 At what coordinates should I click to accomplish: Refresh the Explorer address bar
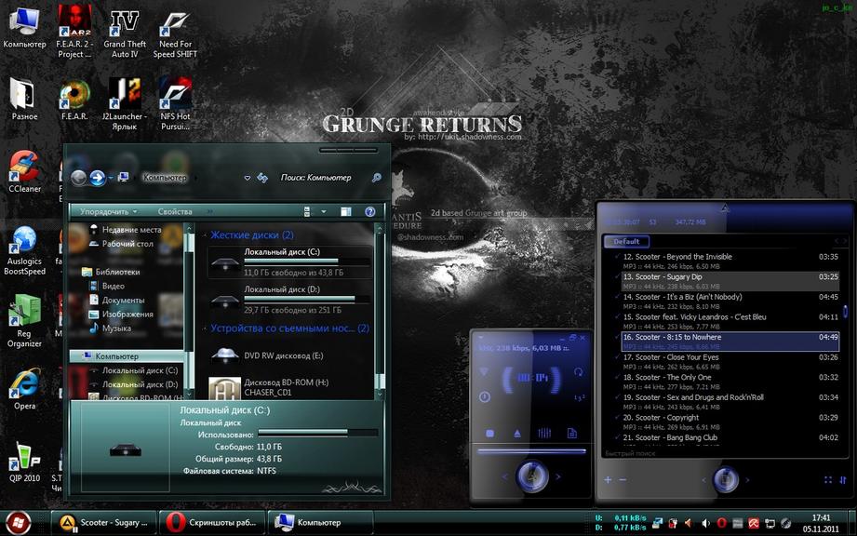click(x=263, y=178)
